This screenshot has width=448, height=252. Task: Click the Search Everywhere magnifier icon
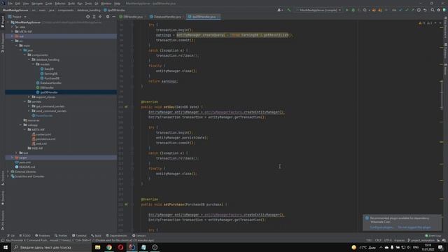[x=433, y=10]
